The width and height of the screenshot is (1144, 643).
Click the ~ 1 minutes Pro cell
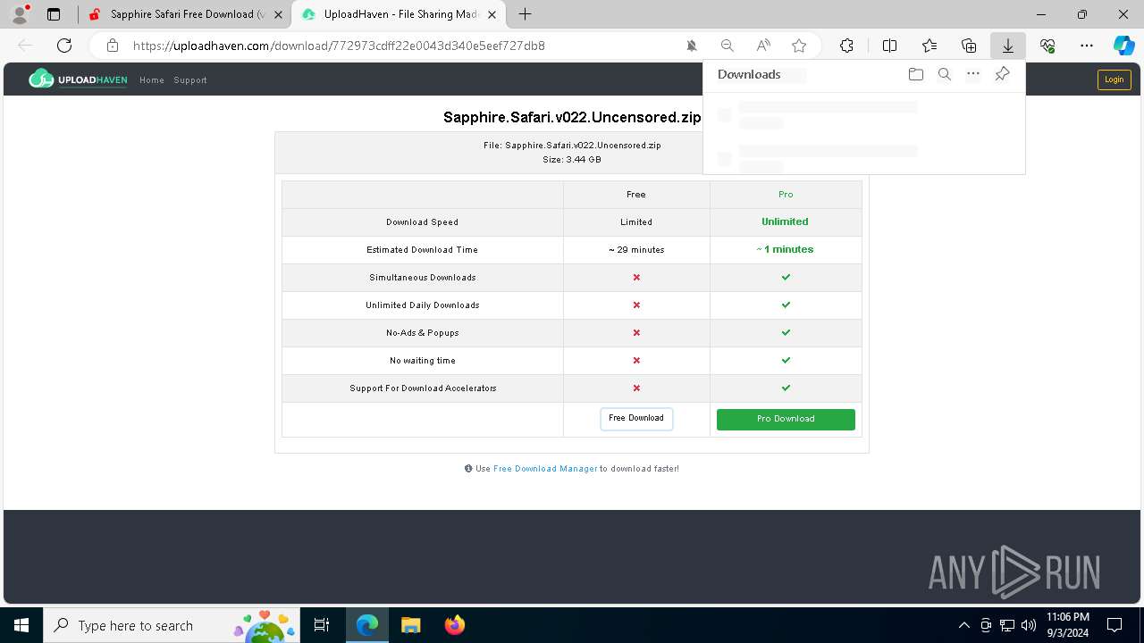786,250
